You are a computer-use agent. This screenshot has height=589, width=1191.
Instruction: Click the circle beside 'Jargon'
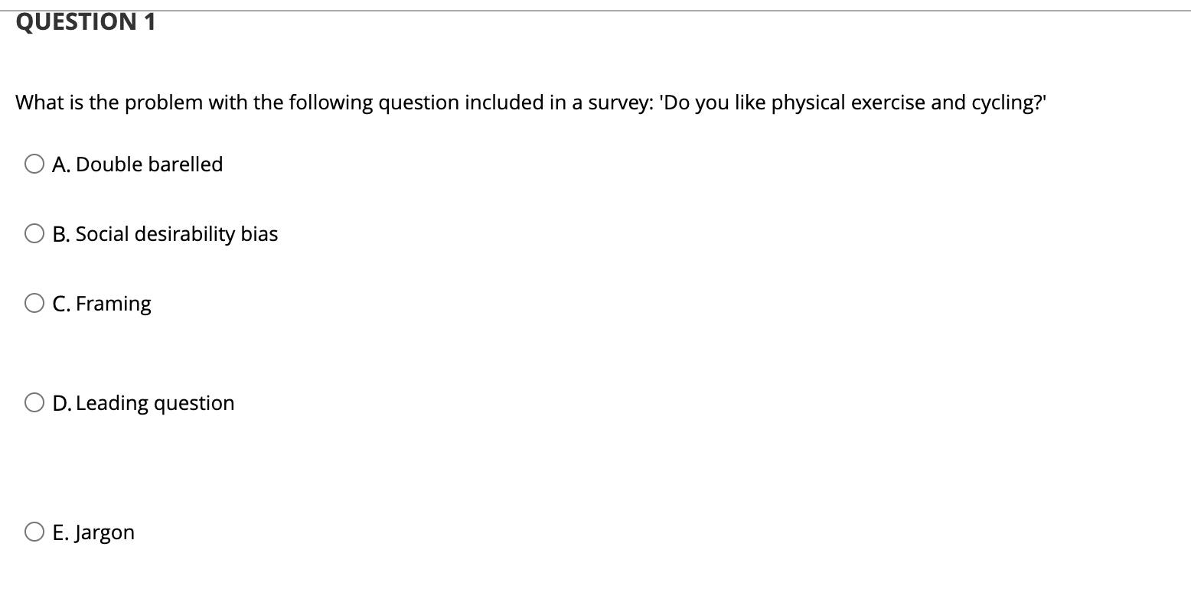tap(34, 530)
